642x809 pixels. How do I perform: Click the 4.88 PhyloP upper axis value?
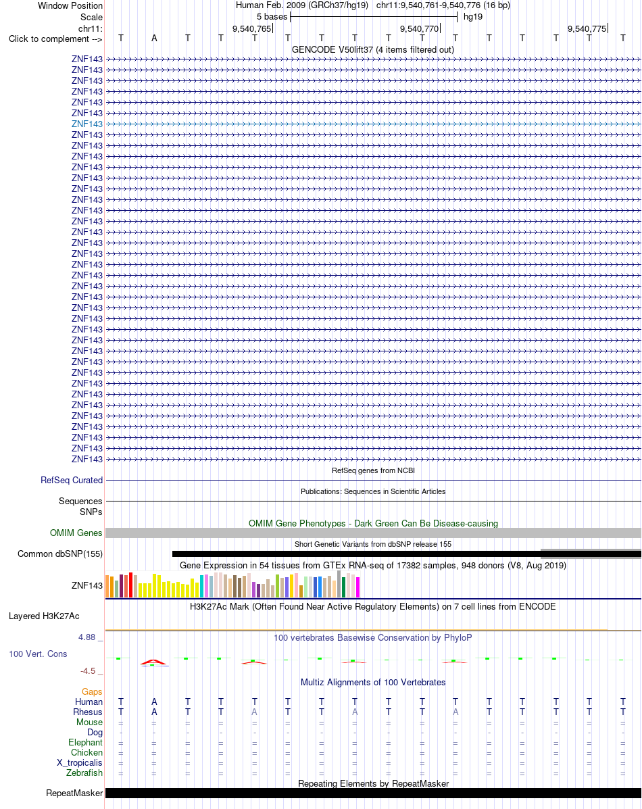click(x=87, y=638)
